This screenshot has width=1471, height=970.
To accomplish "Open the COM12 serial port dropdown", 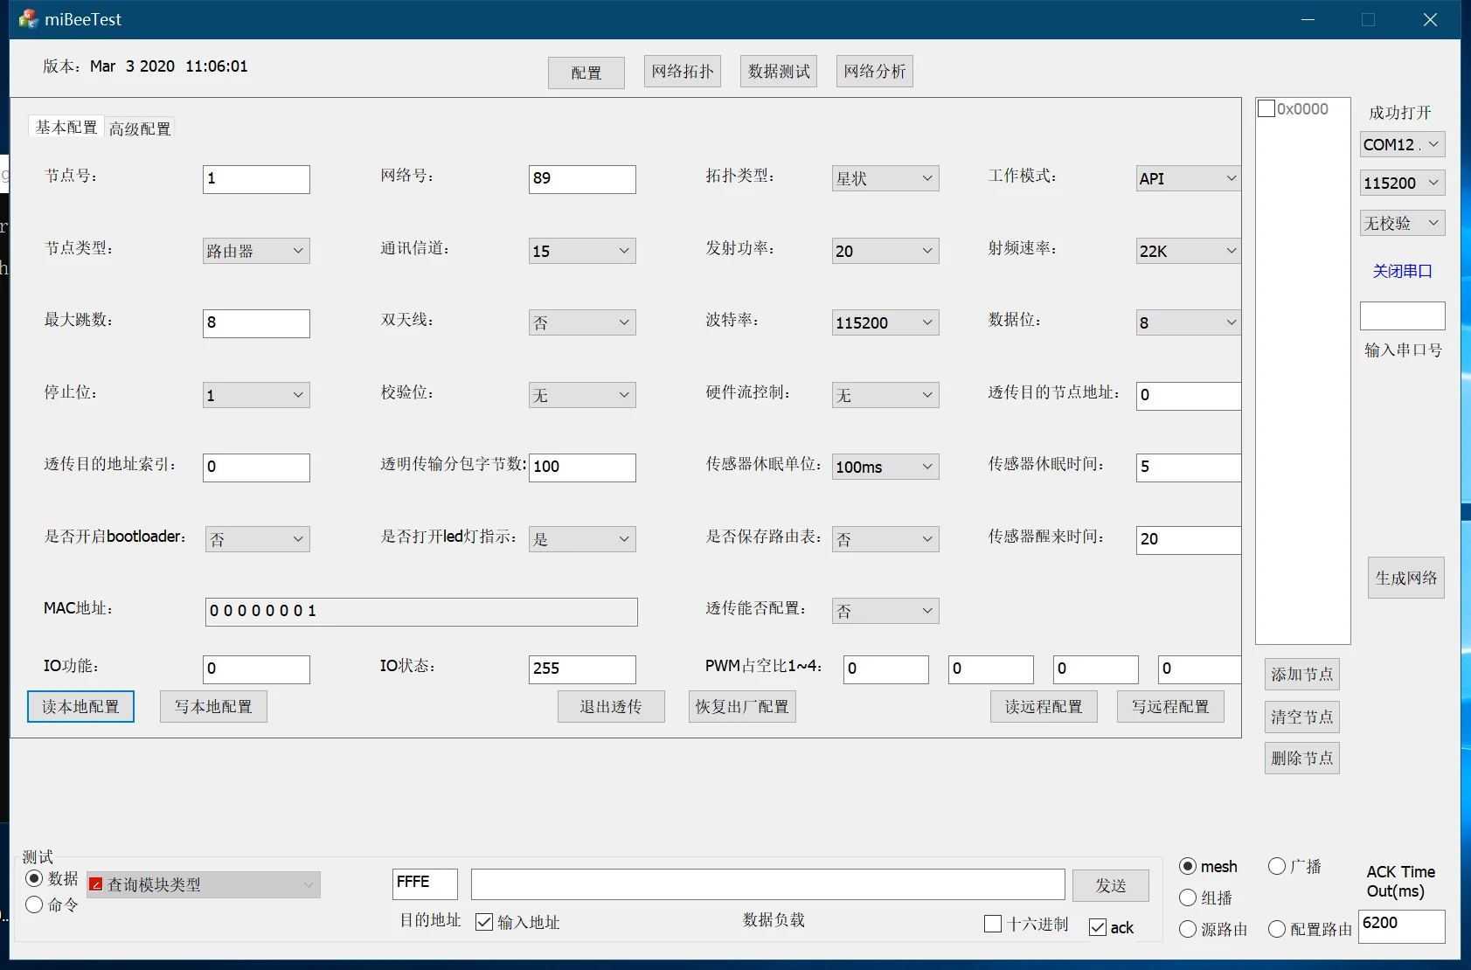I will coord(1402,144).
